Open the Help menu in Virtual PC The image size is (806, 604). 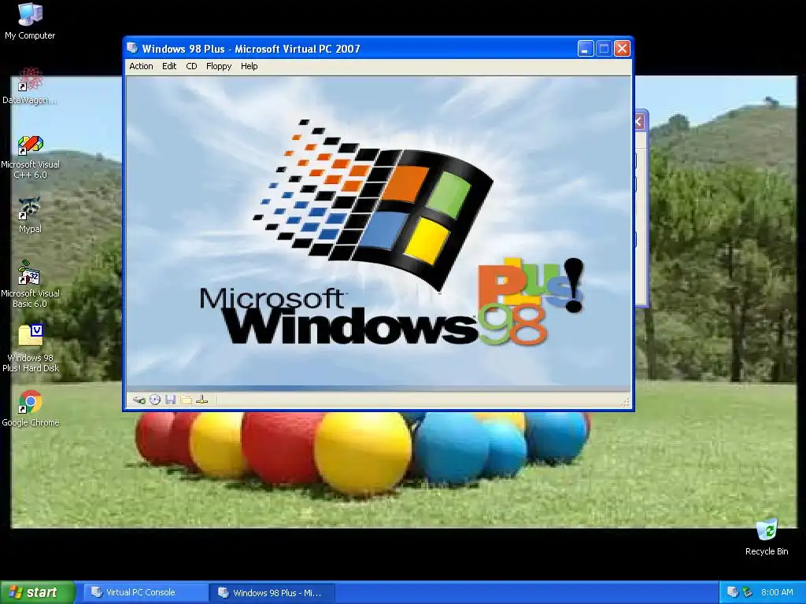coord(249,66)
